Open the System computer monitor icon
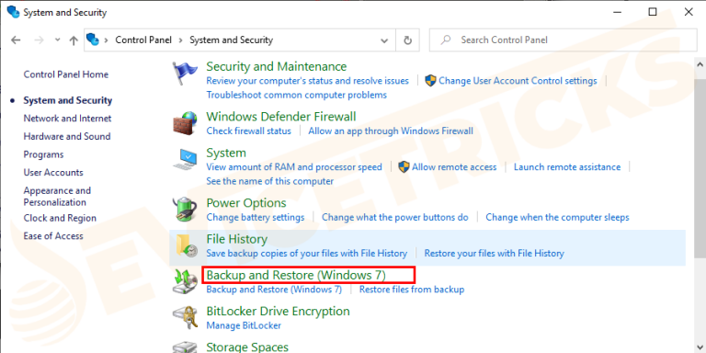706x353 pixels. tap(185, 159)
